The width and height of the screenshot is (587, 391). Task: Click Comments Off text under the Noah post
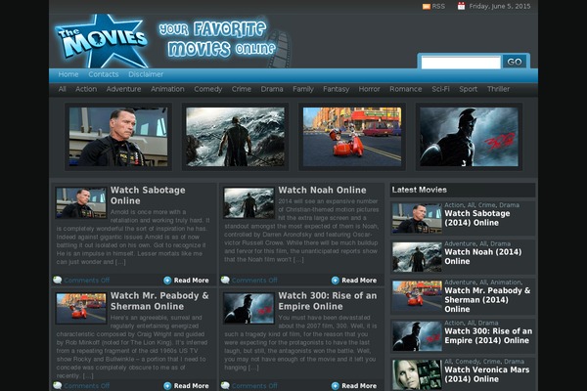254,281
